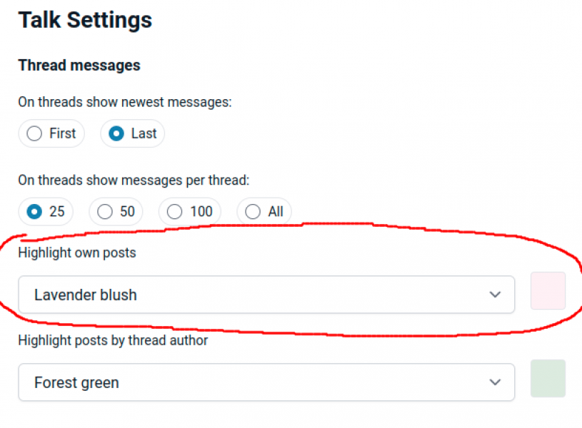Click 'On threads show messages per thread' label
Screen dimensions: 582x428
click(134, 180)
